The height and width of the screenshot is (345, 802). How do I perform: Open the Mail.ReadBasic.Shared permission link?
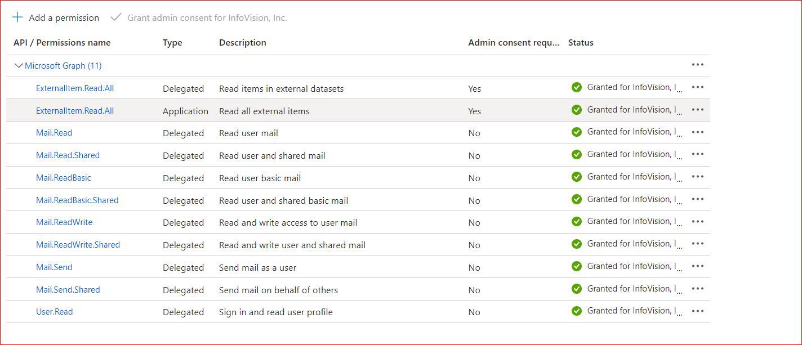(x=77, y=200)
